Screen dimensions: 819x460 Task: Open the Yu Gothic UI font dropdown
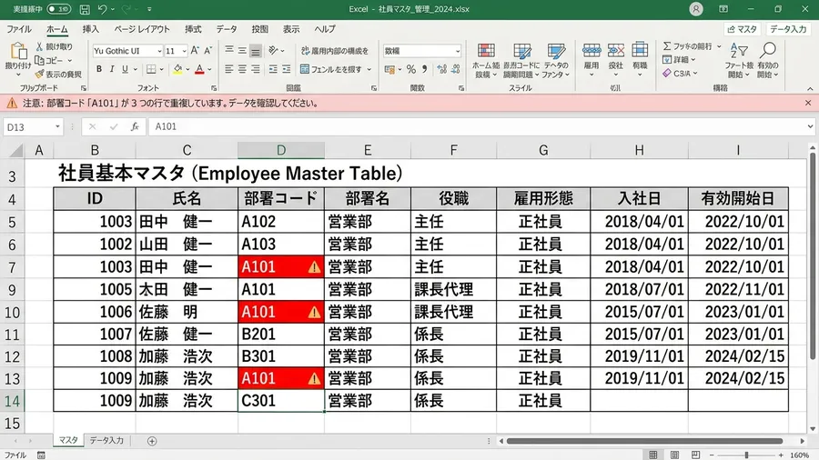pos(159,51)
